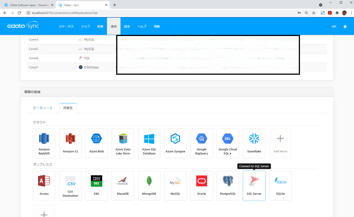
Task: Close the CData - Sync browser tab
Action: [x=106, y=5]
